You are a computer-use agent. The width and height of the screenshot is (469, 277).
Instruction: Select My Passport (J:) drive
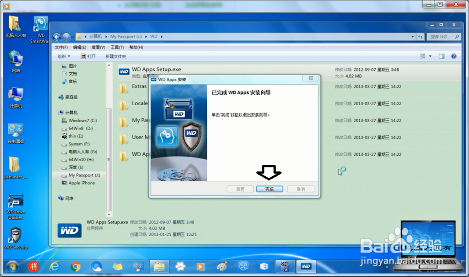point(81,175)
